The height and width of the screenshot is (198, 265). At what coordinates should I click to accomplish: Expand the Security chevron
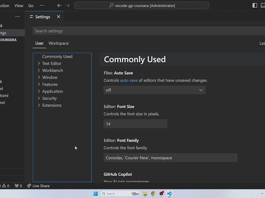[39, 98]
